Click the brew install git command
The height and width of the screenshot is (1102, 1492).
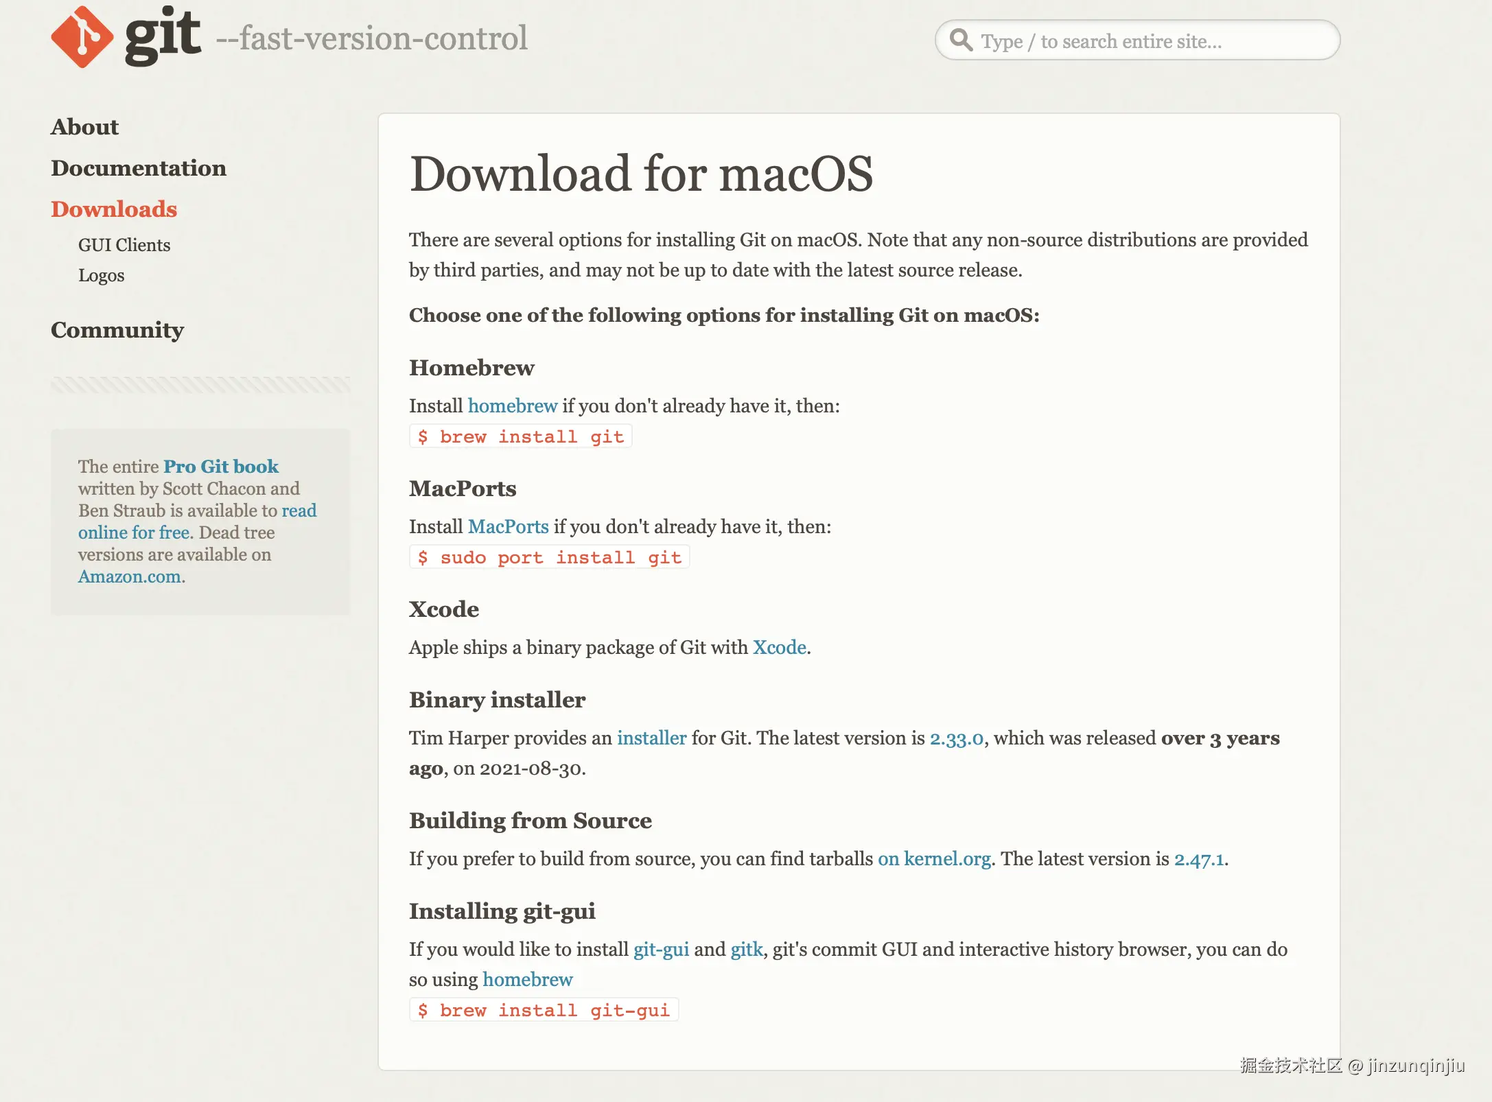point(521,436)
